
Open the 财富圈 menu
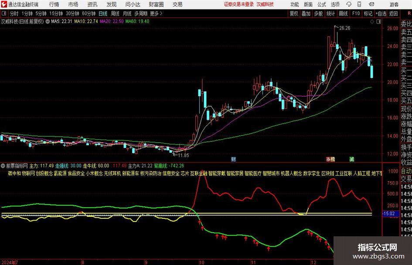click(x=156, y=4)
